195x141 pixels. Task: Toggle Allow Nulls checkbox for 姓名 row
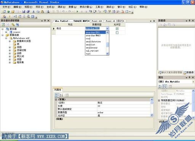tap(117, 29)
